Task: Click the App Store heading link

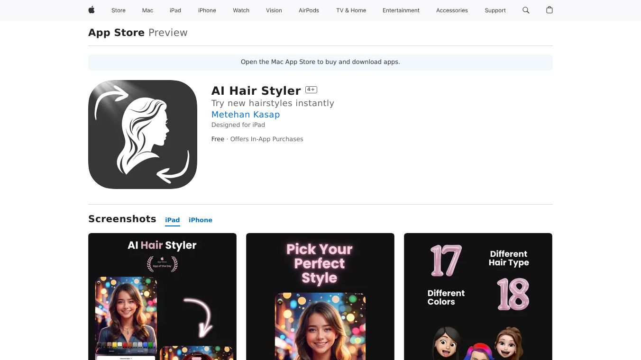Action: 117,33
